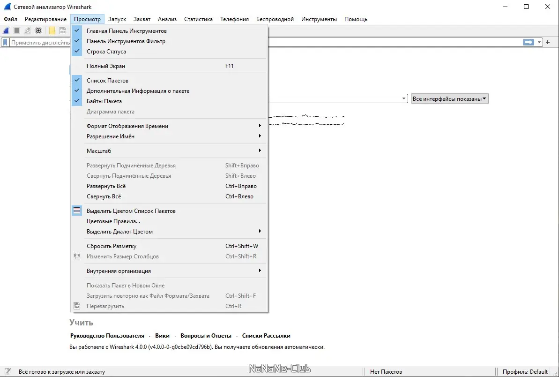Open the capture filter combo box arrow
559x377 pixels.
pyautogui.click(x=403, y=99)
